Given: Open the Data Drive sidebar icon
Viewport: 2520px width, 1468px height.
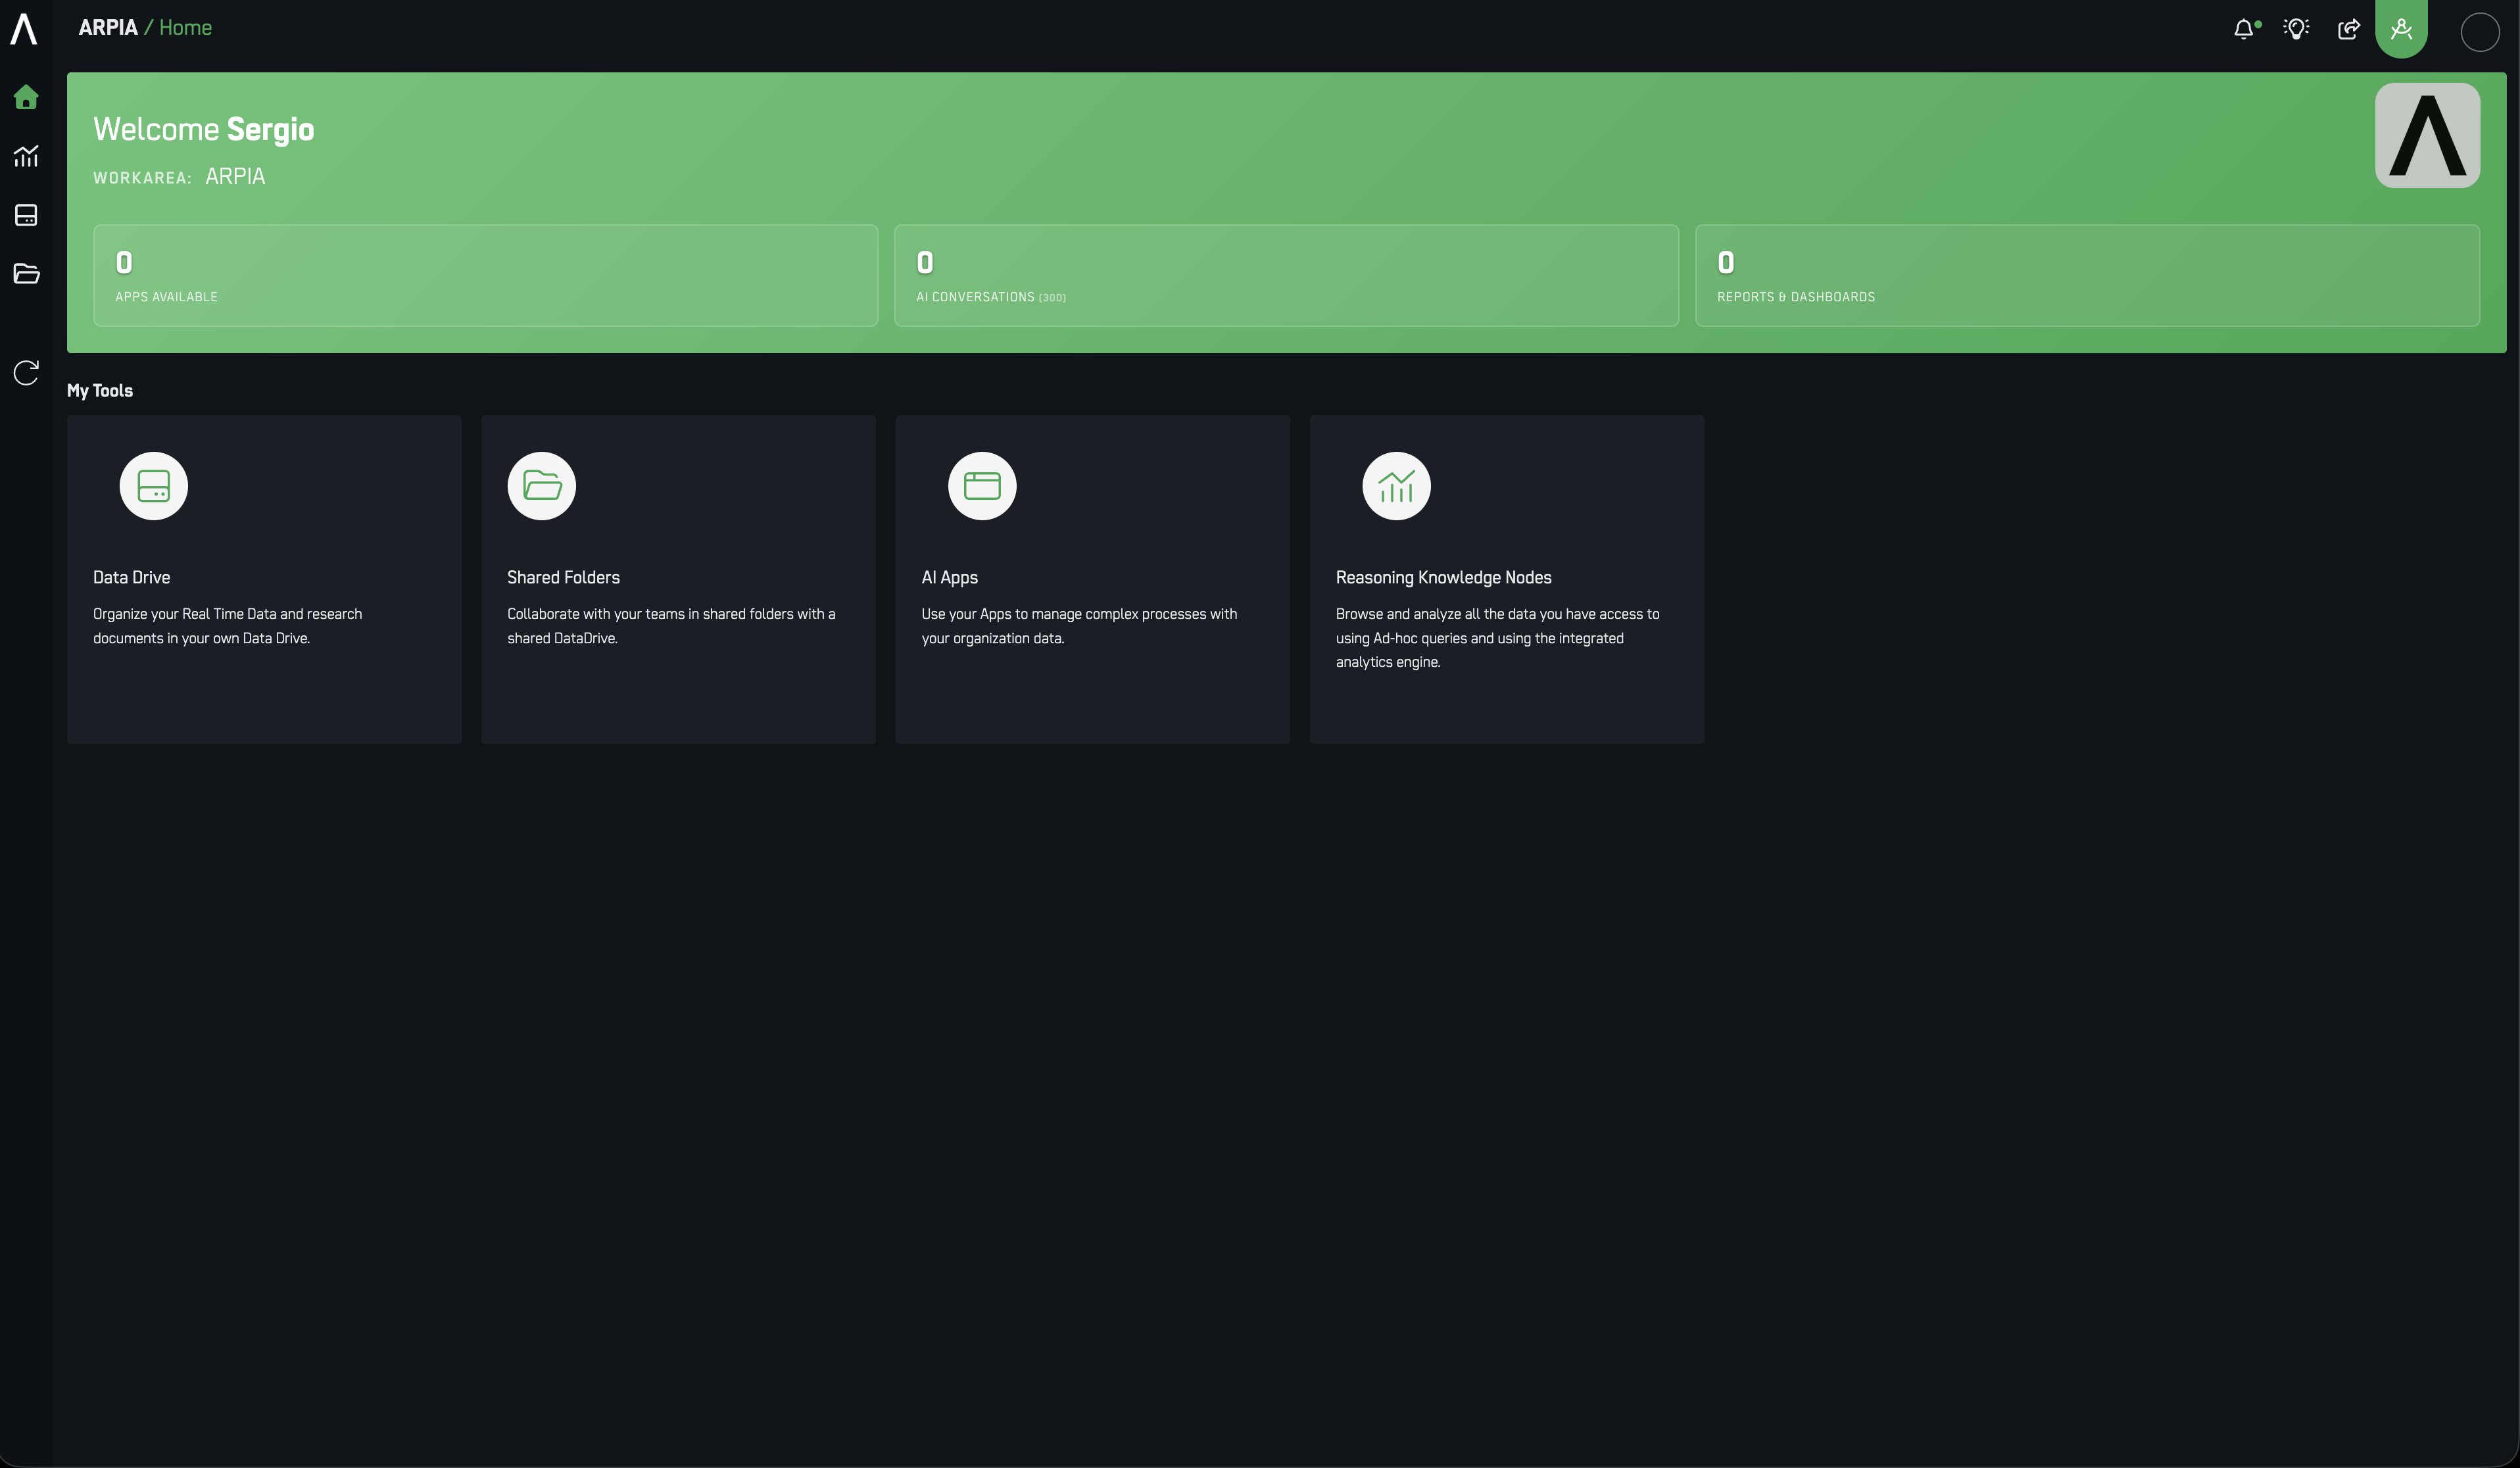Looking at the screenshot, I should [26, 215].
